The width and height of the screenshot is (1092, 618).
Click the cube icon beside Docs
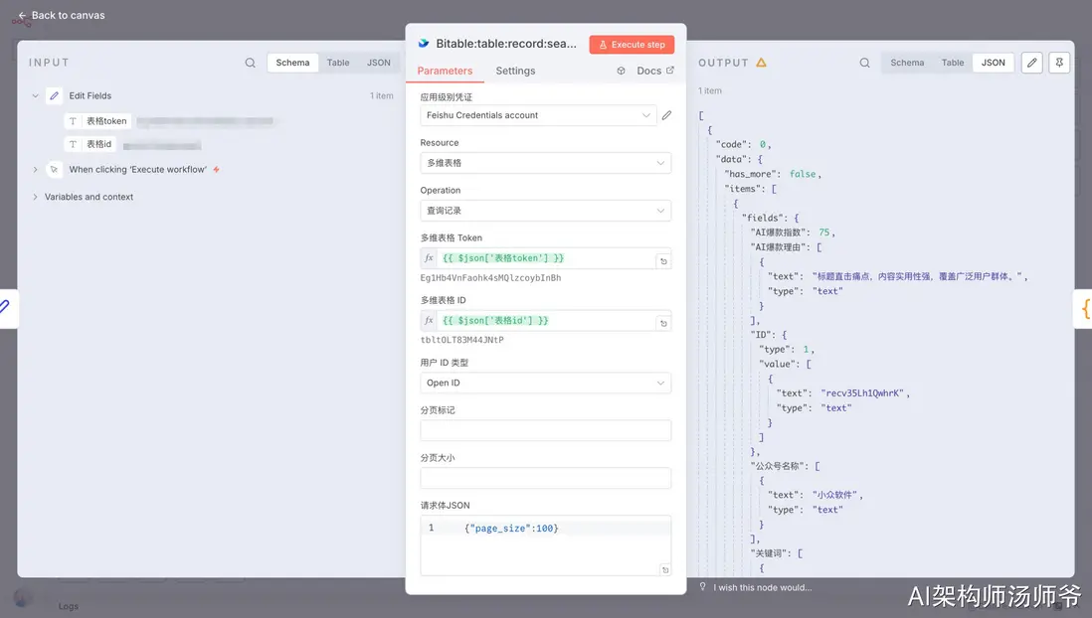(622, 71)
